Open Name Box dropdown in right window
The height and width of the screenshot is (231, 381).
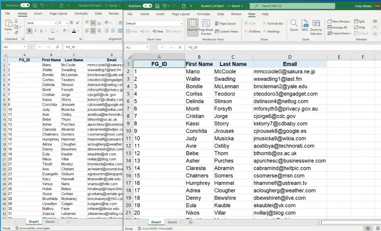coord(147,47)
